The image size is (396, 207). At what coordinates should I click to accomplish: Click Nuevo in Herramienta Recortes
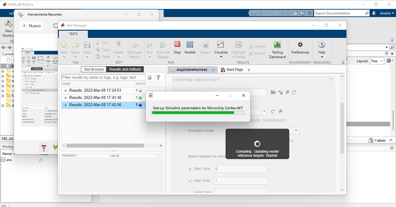coord(32,26)
